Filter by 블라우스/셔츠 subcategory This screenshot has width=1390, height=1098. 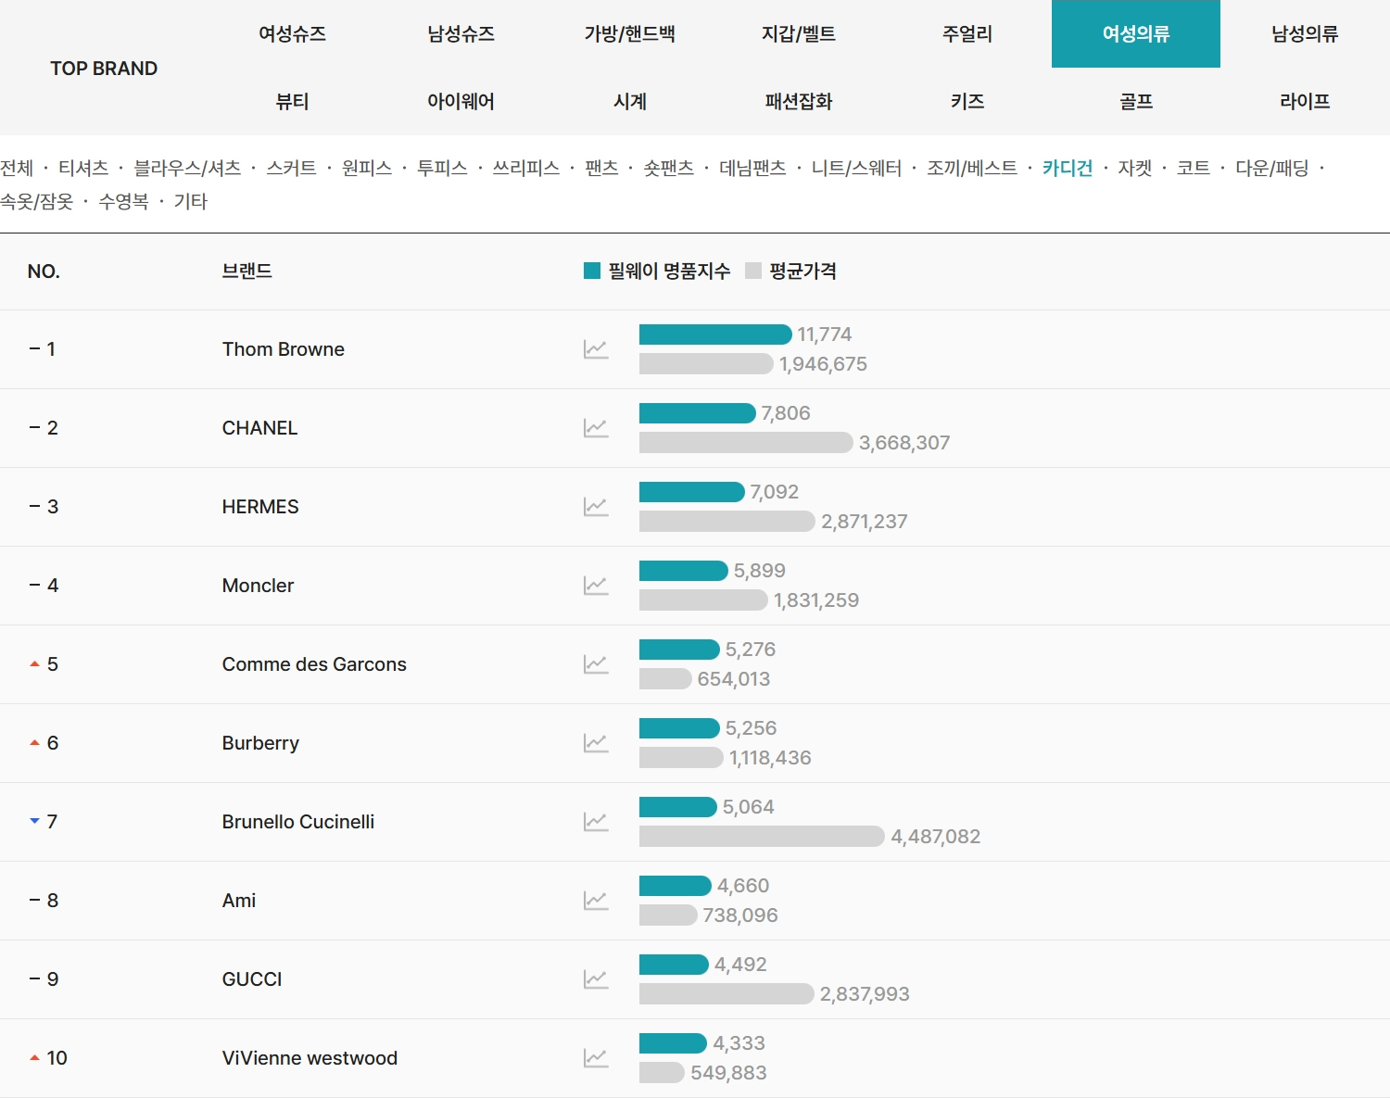pyautogui.click(x=187, y=168)
